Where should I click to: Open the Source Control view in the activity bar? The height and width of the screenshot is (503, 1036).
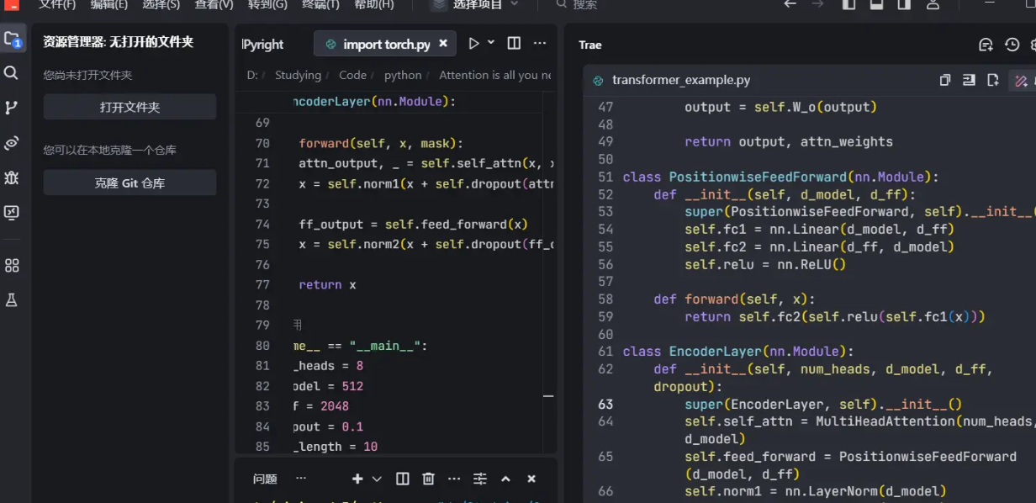pos(12,108)
